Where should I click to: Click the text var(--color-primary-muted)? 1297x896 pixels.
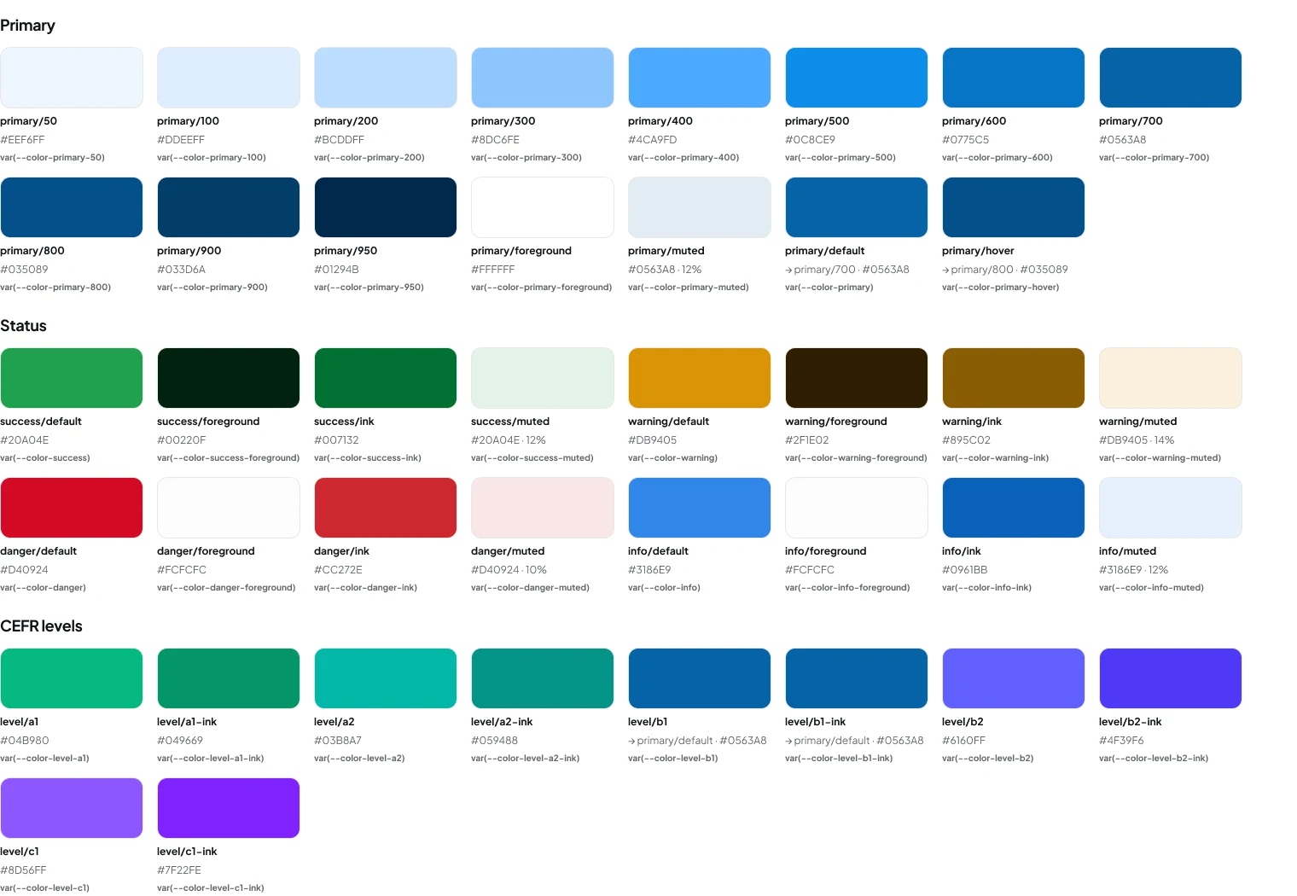[x=689, y=288]
